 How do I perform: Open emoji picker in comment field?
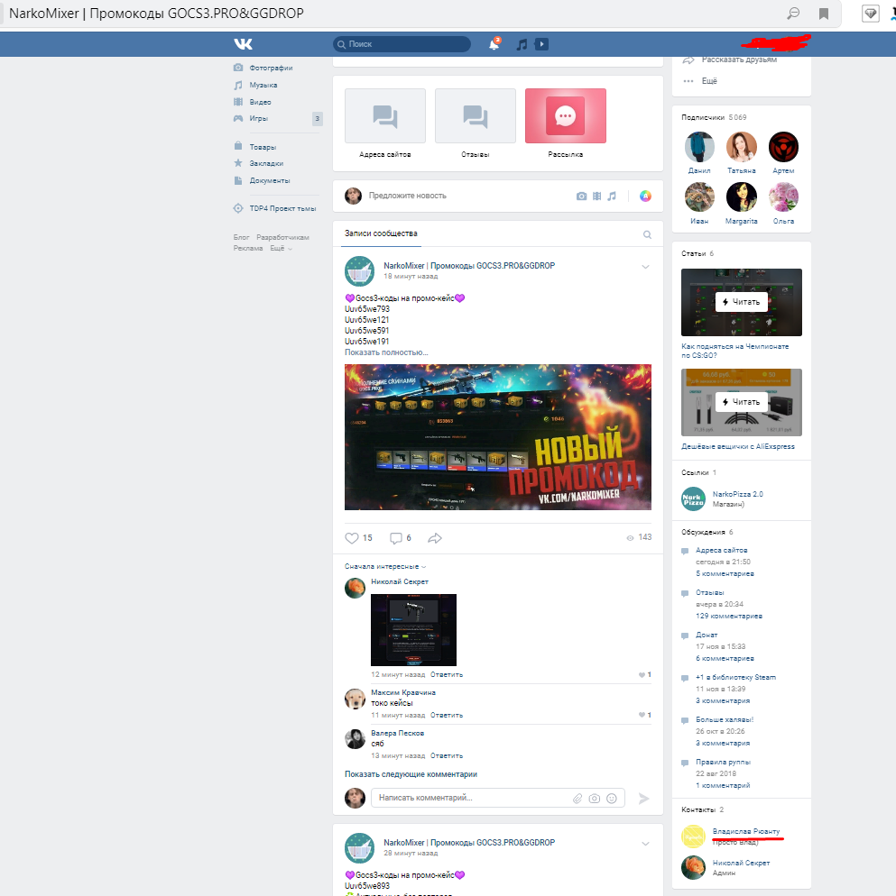612,799
